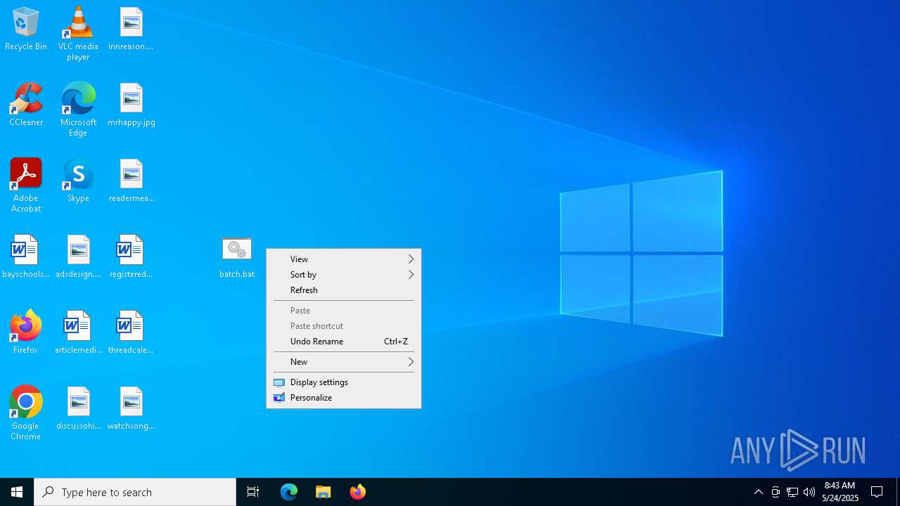Select the batch.bat file icon
This screenshot has height=506, width=900.
pos(237,257)
